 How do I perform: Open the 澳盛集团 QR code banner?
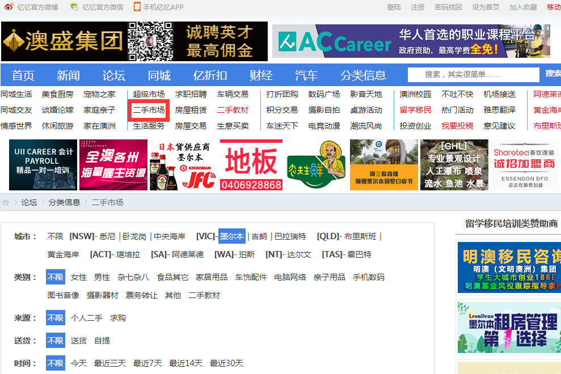point(134,41)
